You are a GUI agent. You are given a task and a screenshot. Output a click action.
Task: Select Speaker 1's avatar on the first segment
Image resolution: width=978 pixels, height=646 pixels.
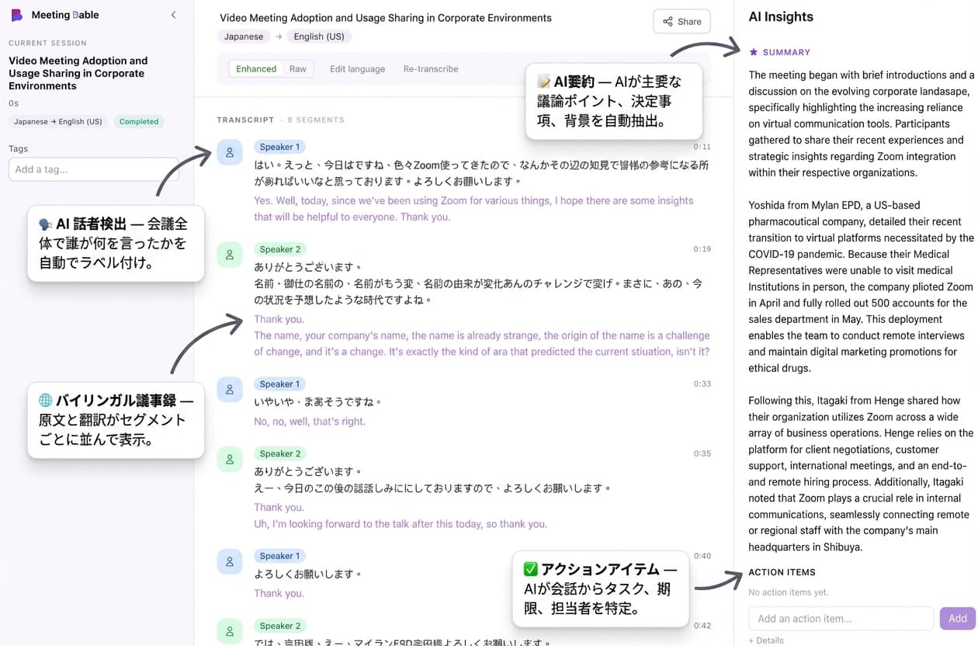coord(230,153)
